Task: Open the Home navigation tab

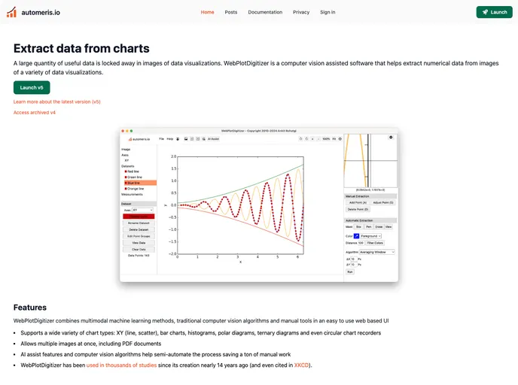Action: (x=207, y=12)
